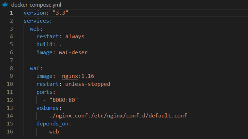Screen dimensions: 248x139
Task: Place cursor on restart: always value
Action: (x=75, y=36)
